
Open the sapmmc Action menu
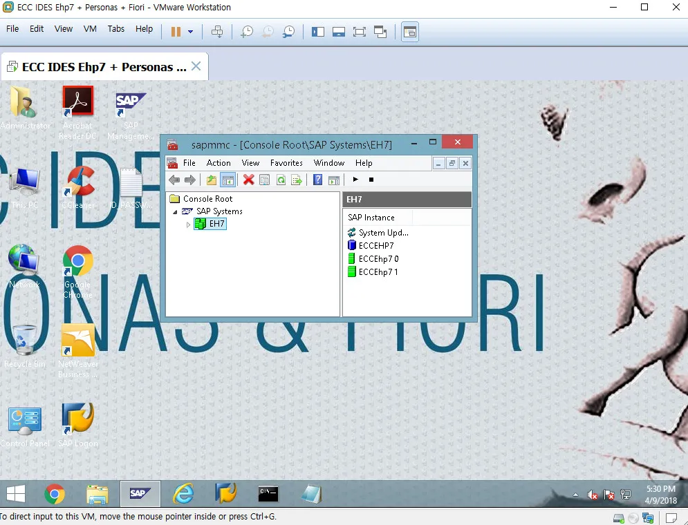(x=219, y=163)
